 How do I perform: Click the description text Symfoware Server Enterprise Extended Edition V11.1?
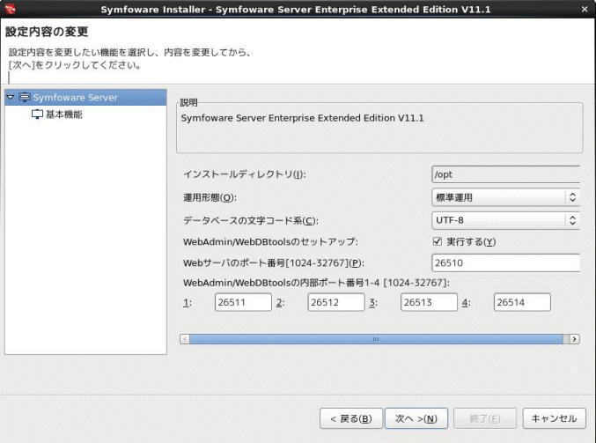pos(302,118)
